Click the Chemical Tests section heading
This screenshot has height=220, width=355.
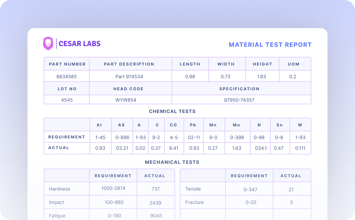click(x=172, y=111)
